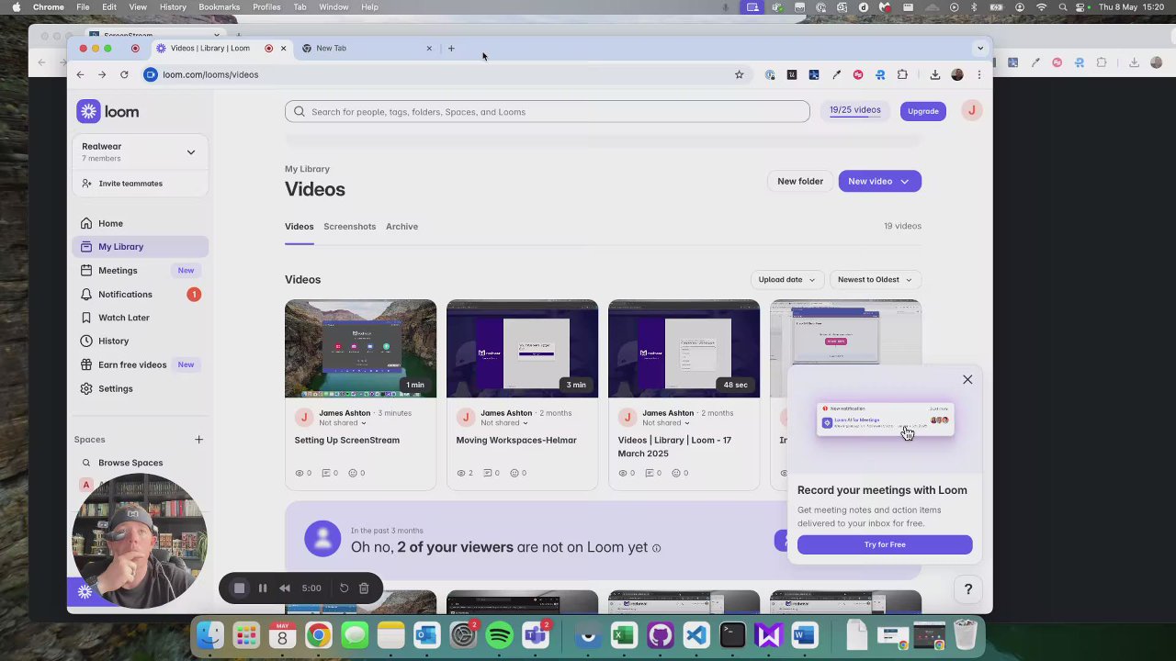The height and width of the screenshot is (661, 1176).
Task: Open Notifications in the sidebar
Action: (x=125, y=294)
